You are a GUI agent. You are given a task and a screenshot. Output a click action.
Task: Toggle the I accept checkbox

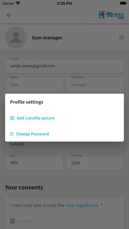coord(13,221)
